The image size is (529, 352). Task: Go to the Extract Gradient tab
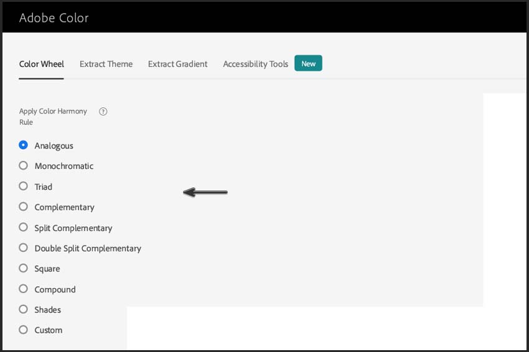tap(177, 64)
